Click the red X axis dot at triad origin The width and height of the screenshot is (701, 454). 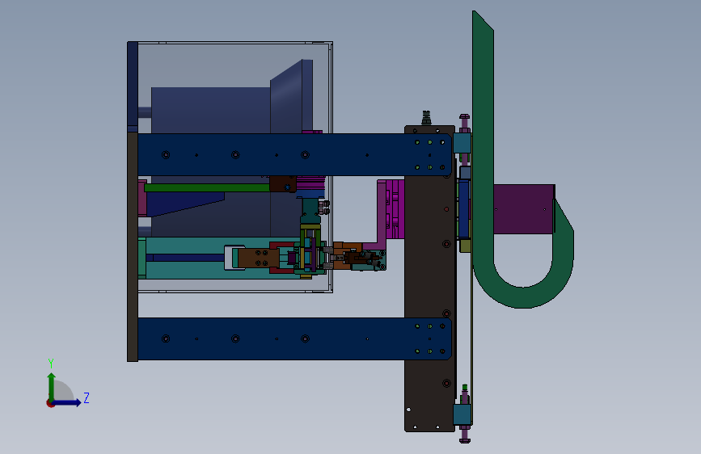(x=50, y=403)
